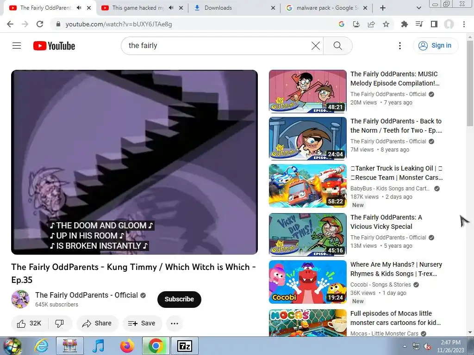474x355 pixels.
Task: Close the malware pack Google tab
Action: pyautogui.click(x=365, y=8)
